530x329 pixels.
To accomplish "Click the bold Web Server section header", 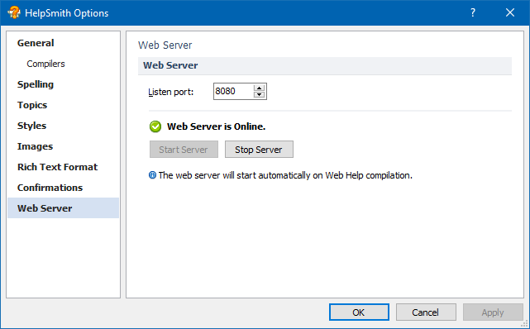I will pyautogui.click(x=170, y=65).
